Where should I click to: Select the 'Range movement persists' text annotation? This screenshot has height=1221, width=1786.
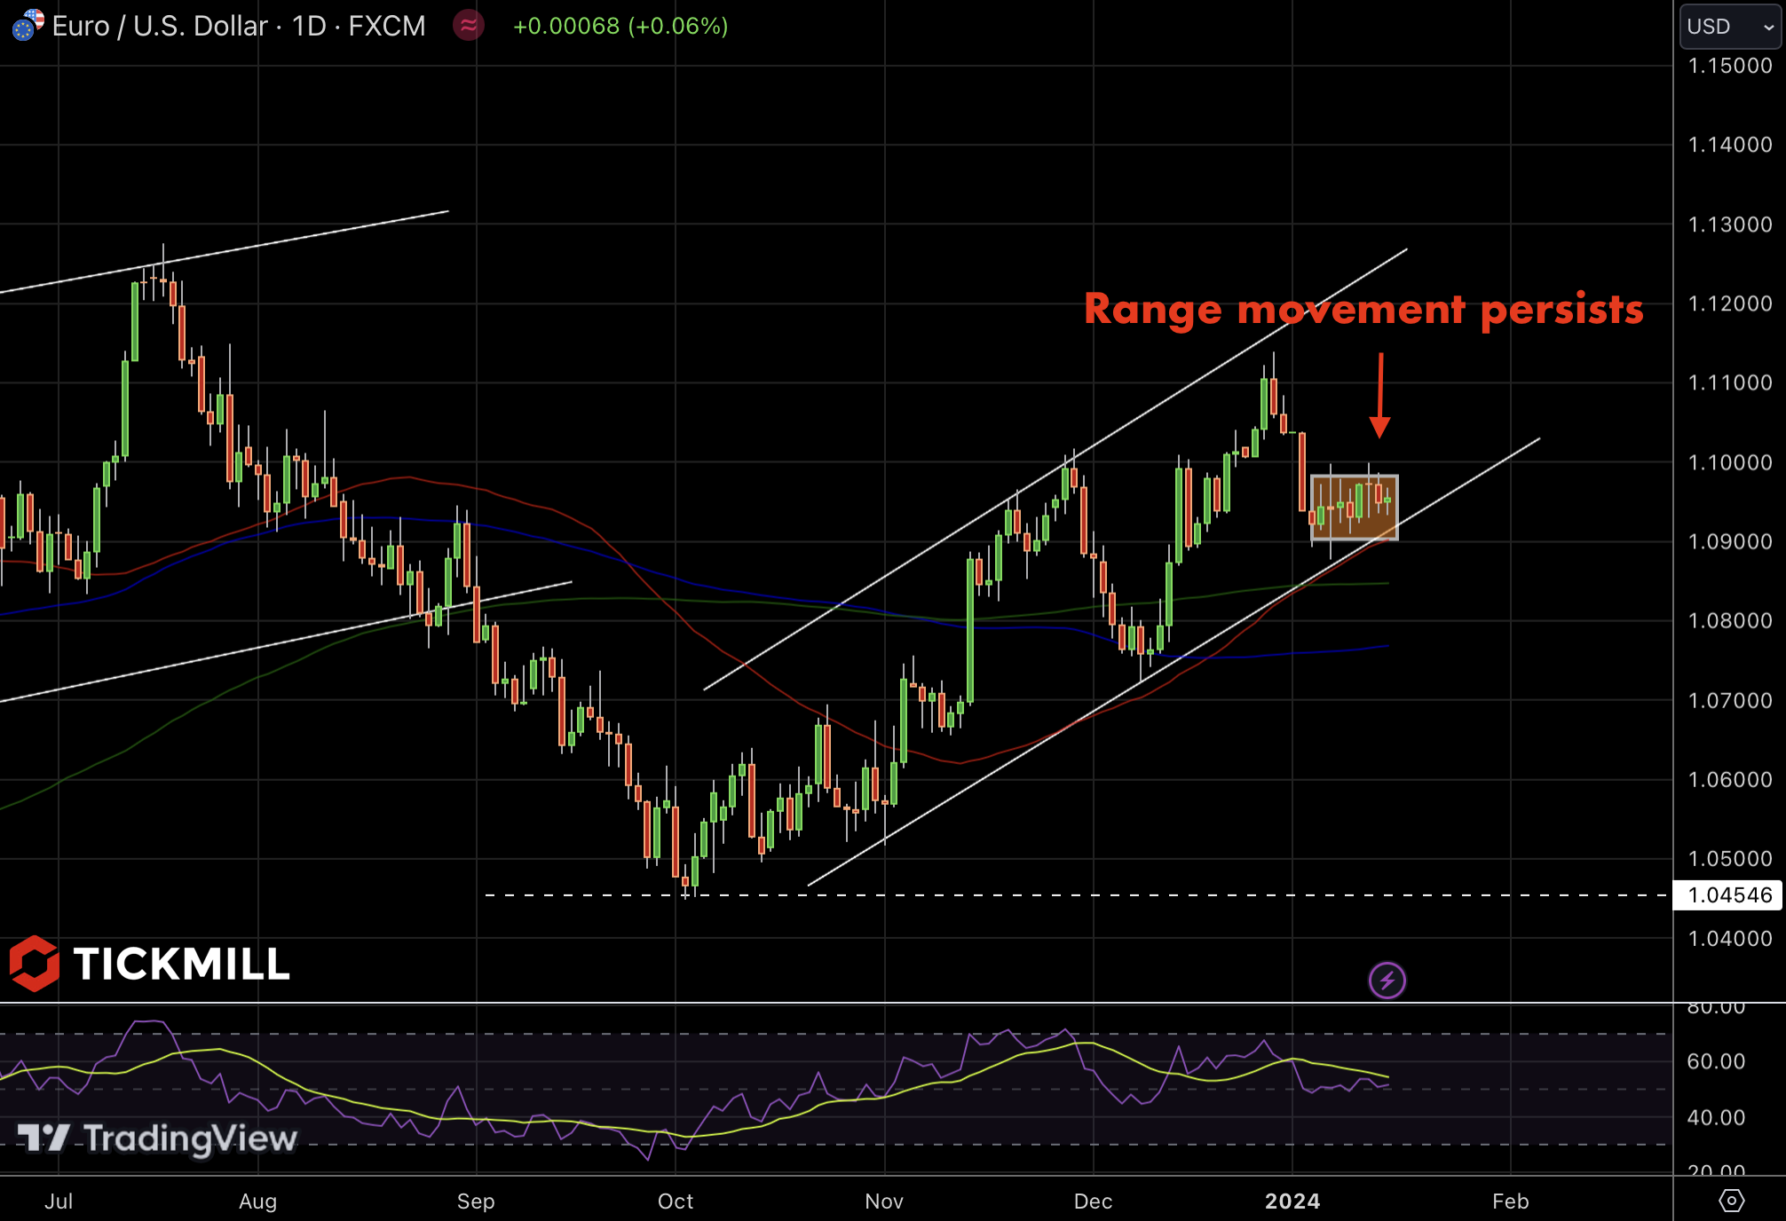[1363, 310]
